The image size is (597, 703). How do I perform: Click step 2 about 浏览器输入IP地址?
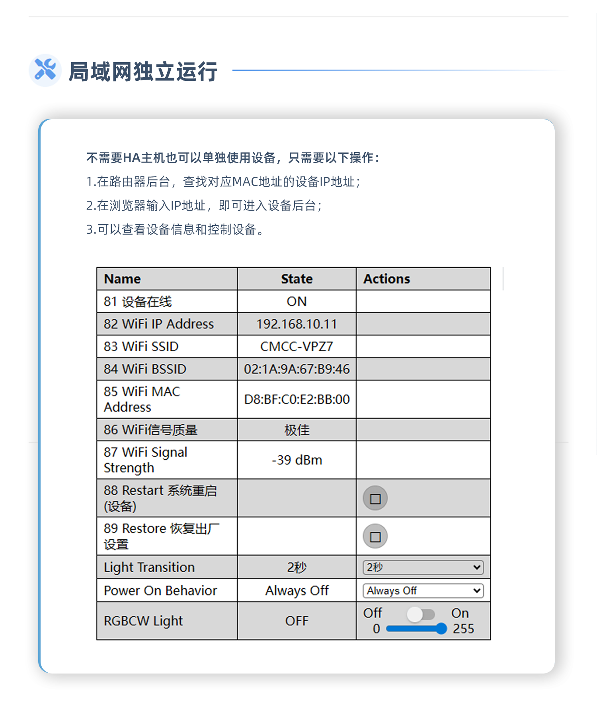coord(204,206)
